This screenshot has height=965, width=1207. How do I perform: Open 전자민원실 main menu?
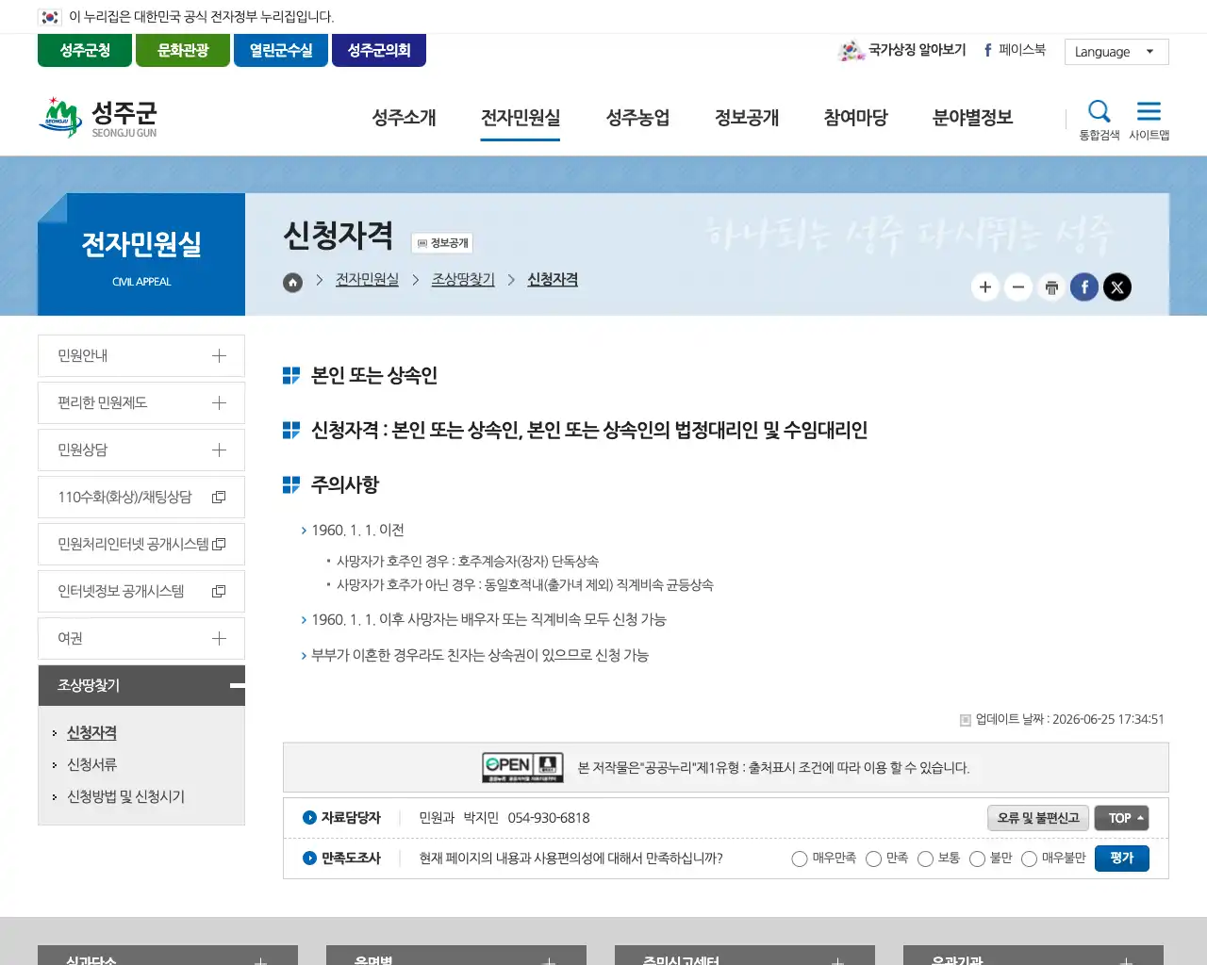(x=521, y=118)
